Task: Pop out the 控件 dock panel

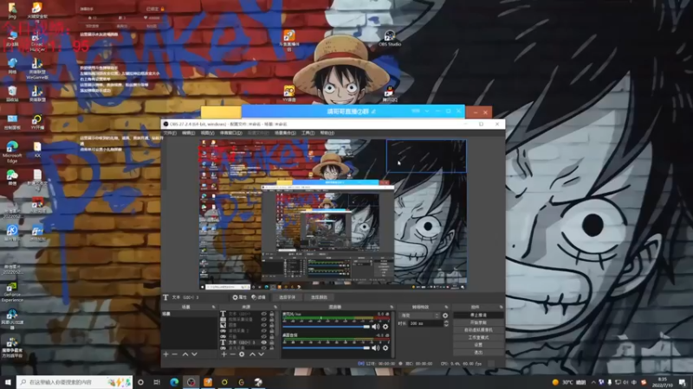Action: 502,307
